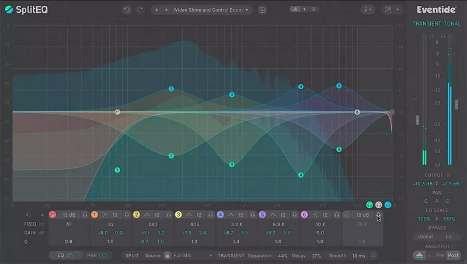Solo the tonal output with meter headphone icon
467x264 pixels.
pos(442,36)
